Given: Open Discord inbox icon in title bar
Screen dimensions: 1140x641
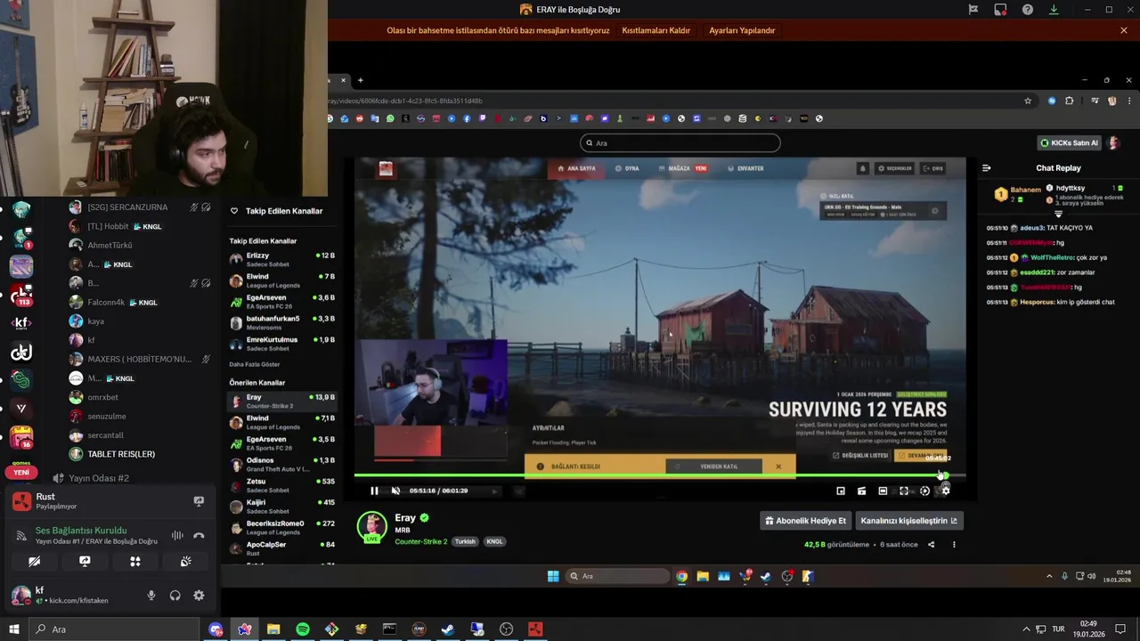Looking at the screenshot, I should coord(1000,10).
